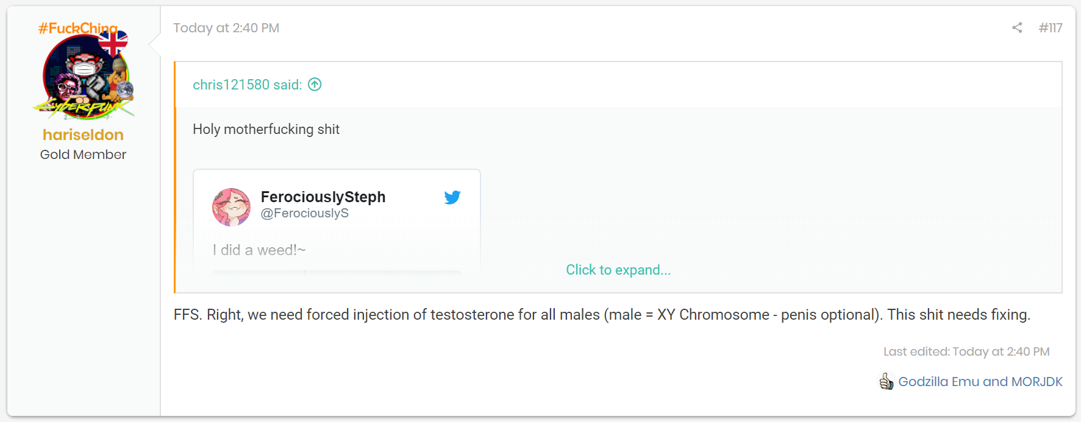Click FerociouslySteph's pink profile picture
Screen dimensions: 1081x422
[231, 207]
